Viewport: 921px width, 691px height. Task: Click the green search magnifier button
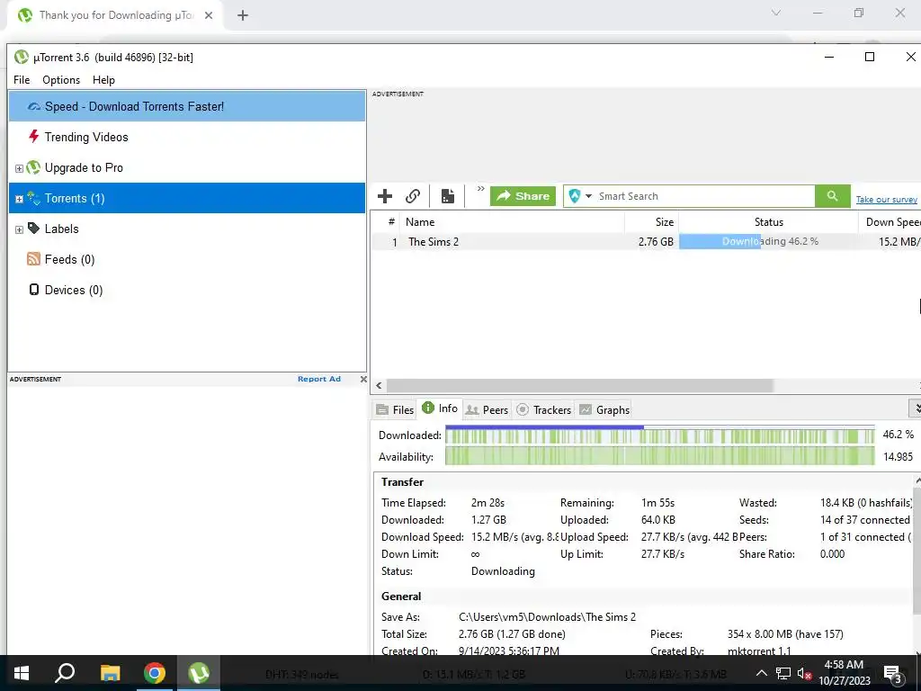click(x=832, y=196)
